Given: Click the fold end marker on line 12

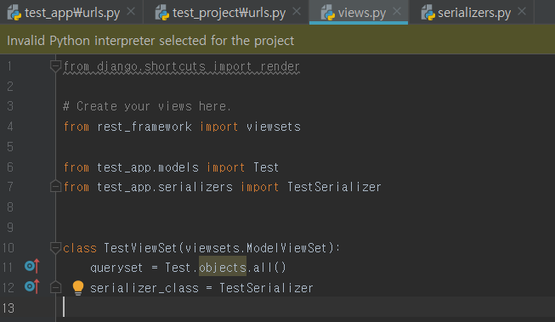Looking at the screenshot, I should tap(55, 287).
